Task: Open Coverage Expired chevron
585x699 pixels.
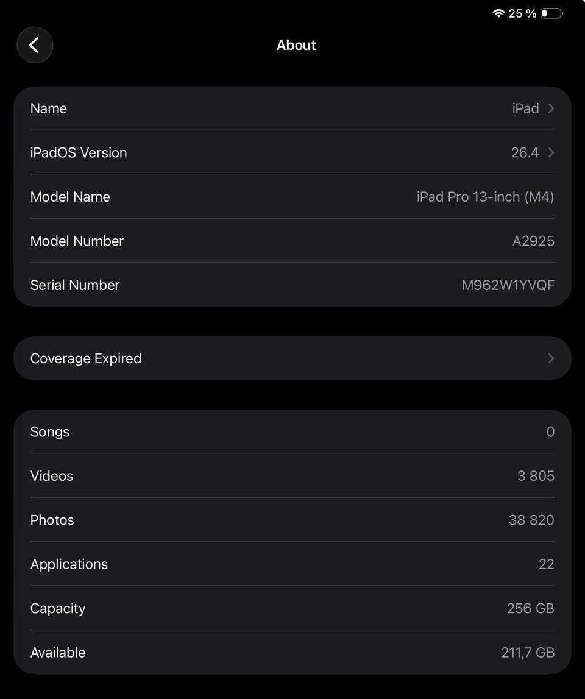Action: tap(551, 358)
